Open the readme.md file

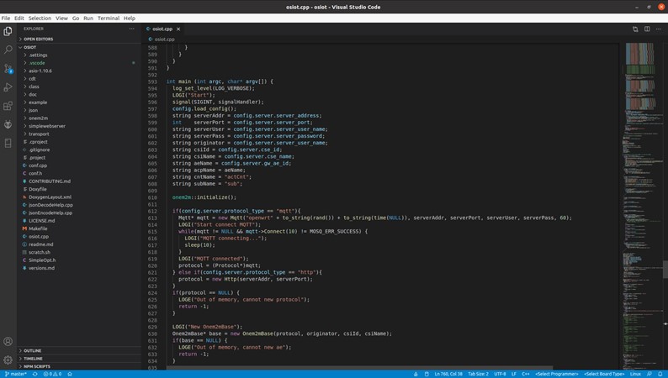pos(79,244)
